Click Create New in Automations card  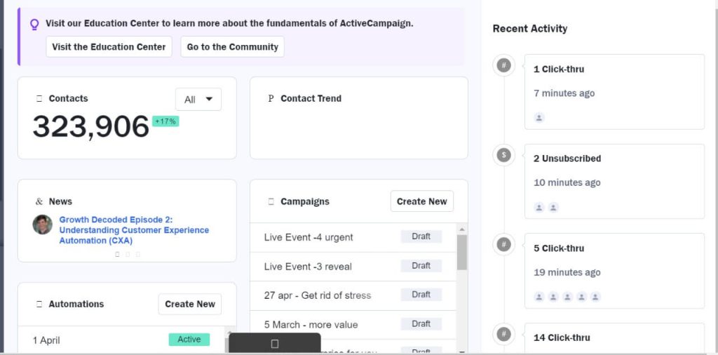pyautogui.click(x=190, y=304)
